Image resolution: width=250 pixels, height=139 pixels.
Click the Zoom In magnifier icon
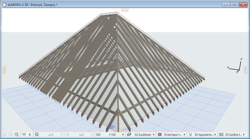tap(17, 134)
